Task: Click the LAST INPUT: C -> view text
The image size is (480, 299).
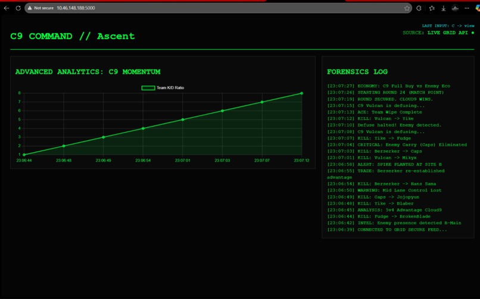Action: (448, 26)
